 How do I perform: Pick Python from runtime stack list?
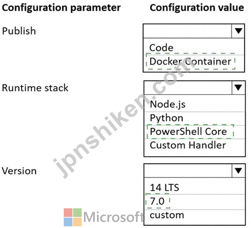pos(167,118)
